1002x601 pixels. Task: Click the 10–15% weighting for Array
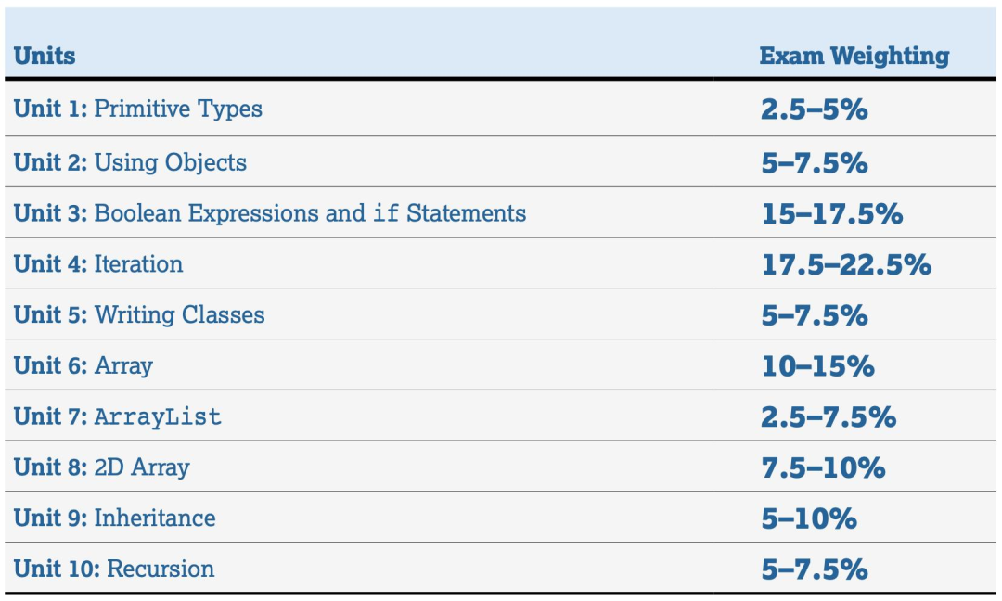(817, 366)
